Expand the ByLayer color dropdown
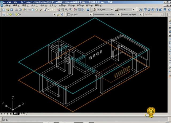Image resolution: width=171 pixels, height=123 pixels. (x=91, y=14)
